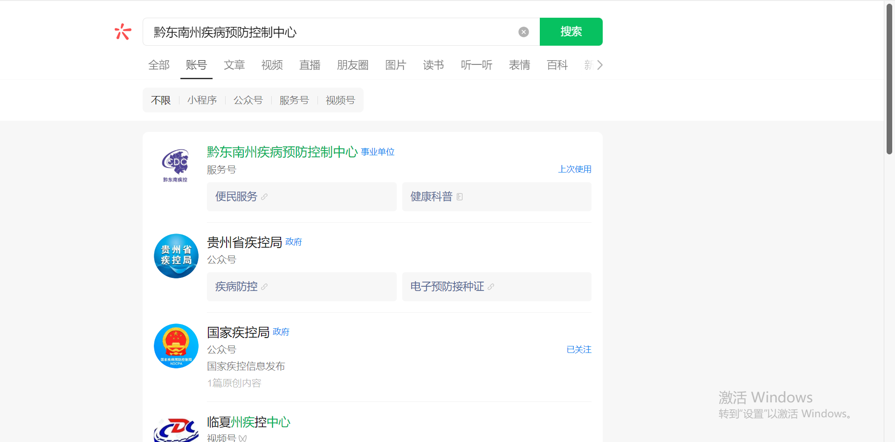The image size is (895, 442).
Task: Open the 电子预防接种证 menu button
Action: click(497, 287)
